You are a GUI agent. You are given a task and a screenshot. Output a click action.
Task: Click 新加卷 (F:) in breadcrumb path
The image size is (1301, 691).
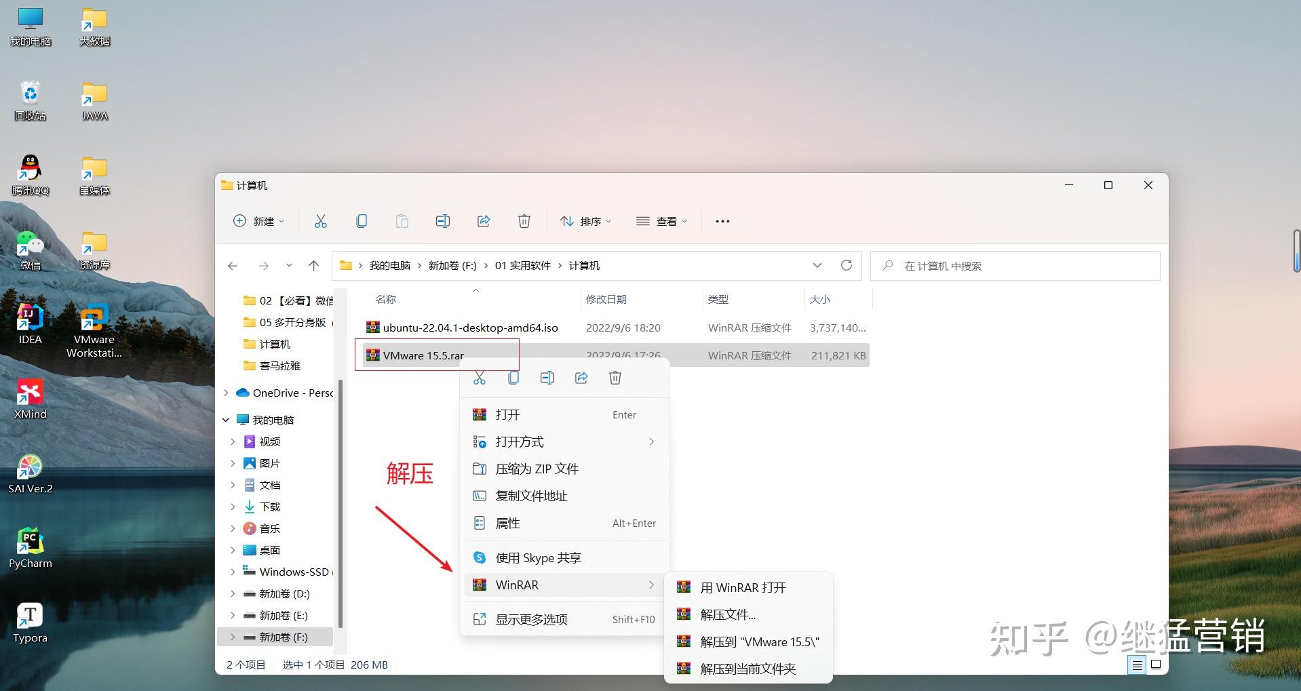click(452, 266)
